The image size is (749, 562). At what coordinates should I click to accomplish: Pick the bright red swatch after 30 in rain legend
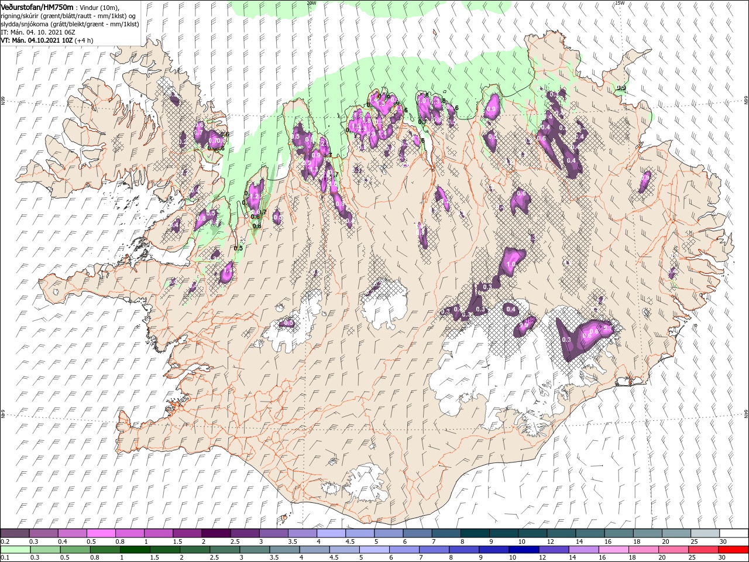pyautogui.click(x=734, y=550)
